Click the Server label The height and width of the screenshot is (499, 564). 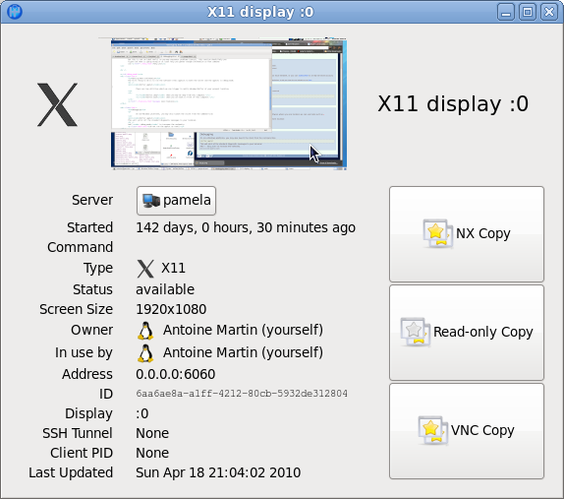[x=92, y=201]
